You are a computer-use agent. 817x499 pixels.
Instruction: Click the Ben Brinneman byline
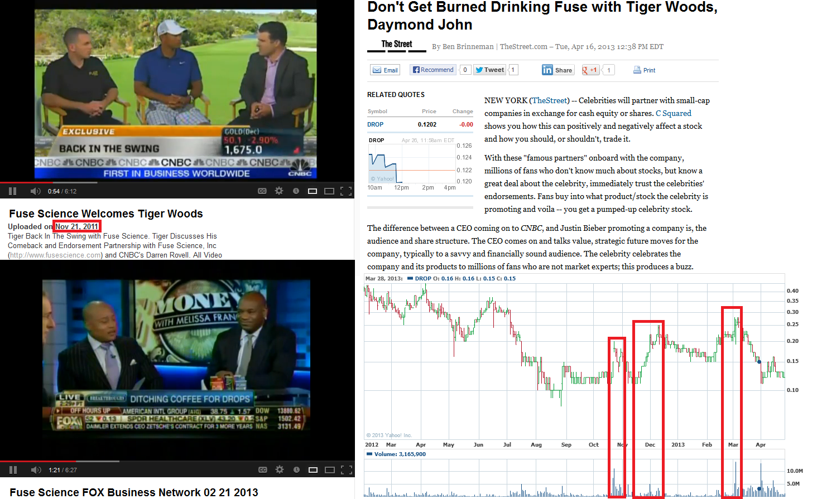468,46
